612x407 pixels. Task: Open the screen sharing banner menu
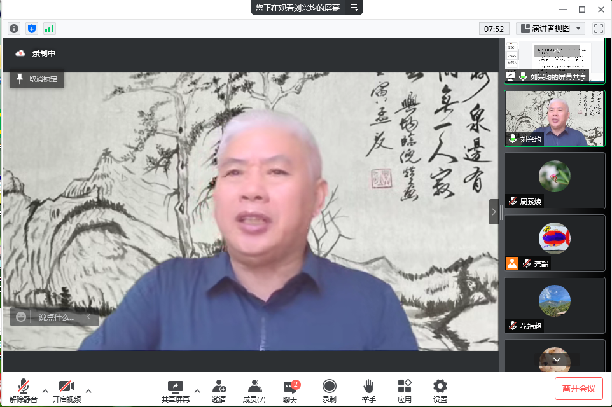[x=354, y=8]
